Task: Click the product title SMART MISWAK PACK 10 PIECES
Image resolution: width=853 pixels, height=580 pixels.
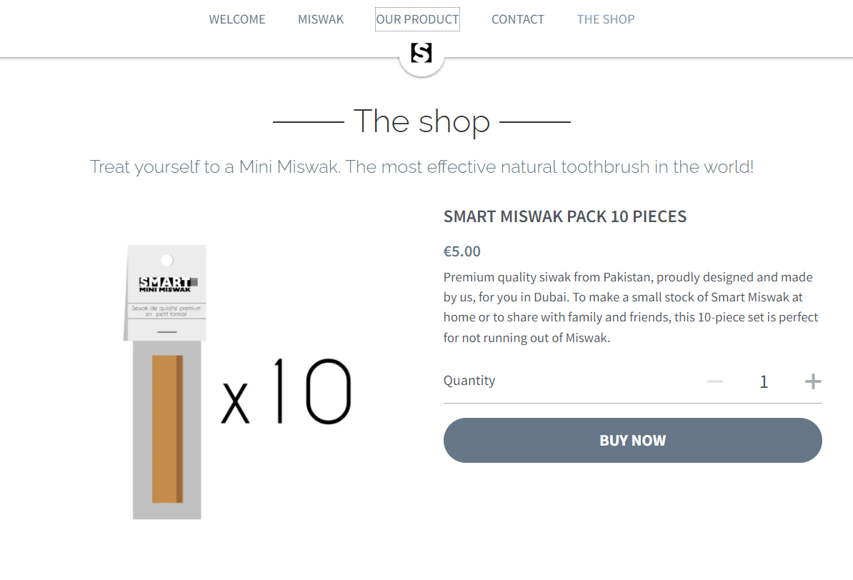Action: (x=564, y=216)
